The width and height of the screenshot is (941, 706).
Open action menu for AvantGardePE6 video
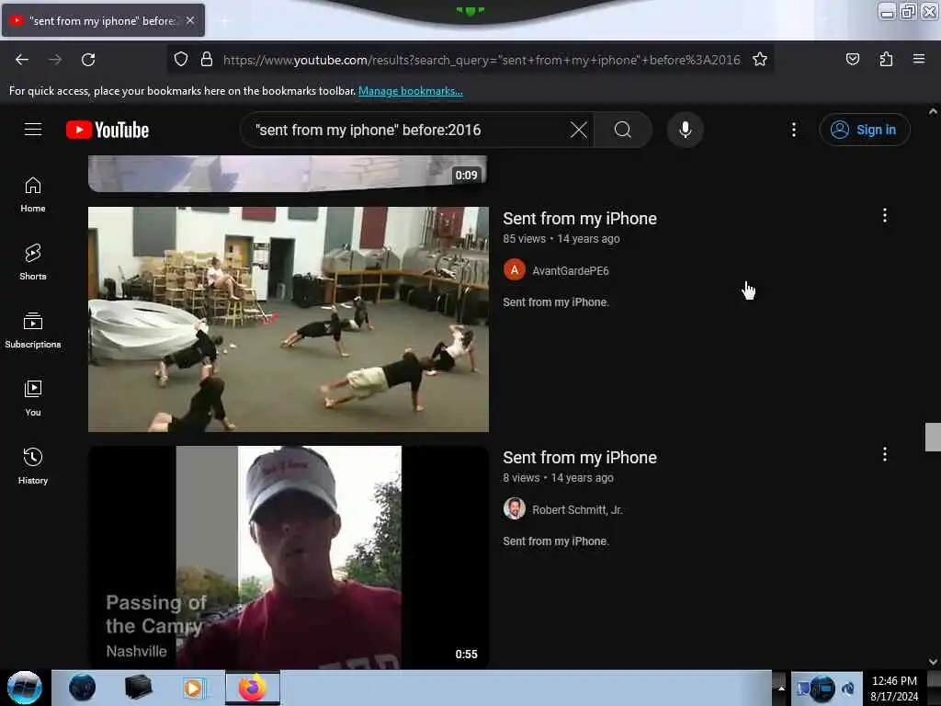click(x=885, y=215)
